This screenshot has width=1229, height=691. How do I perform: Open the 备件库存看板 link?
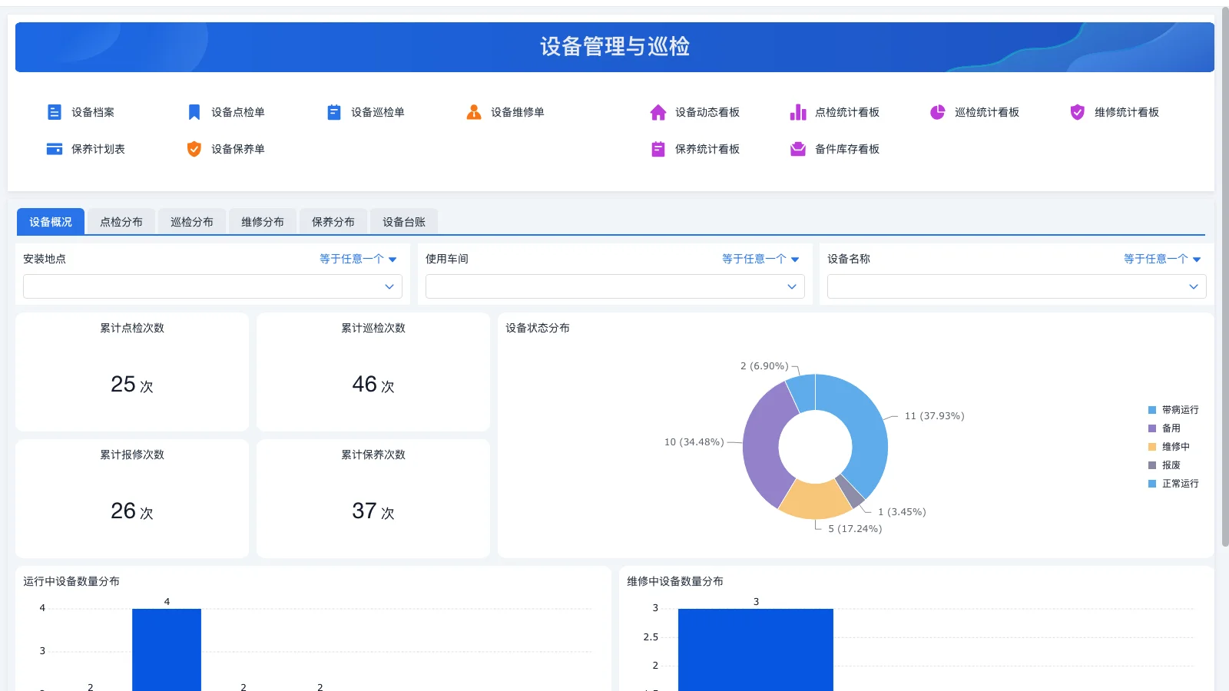(847, 149)
